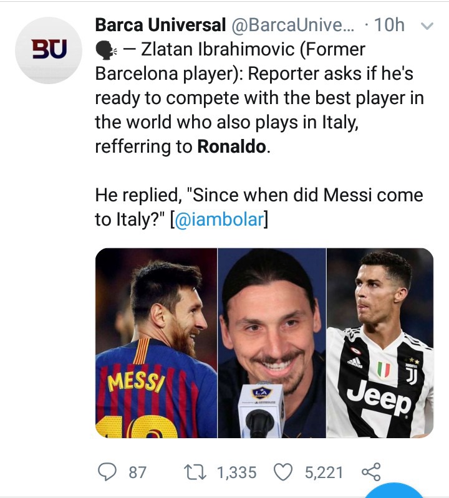Image resolution: width=449 pixels, height=498 pixels.
Task: Open the Messi jersey photo
Action: (x=157, y=343)
